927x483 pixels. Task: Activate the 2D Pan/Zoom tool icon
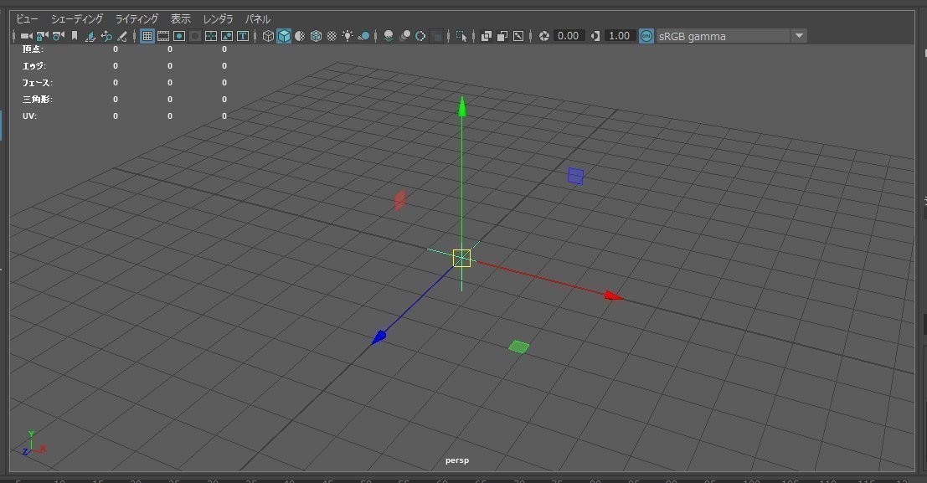click(107, 35)
